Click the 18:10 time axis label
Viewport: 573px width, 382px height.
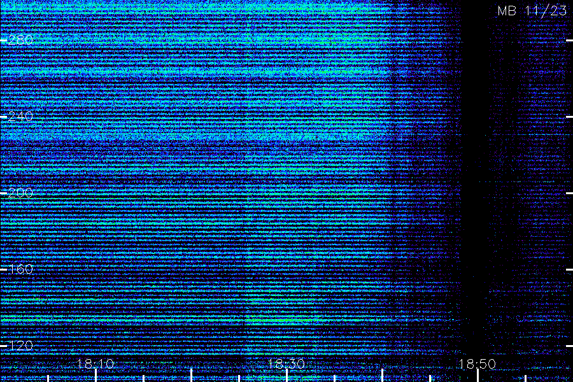pos(95,364)
